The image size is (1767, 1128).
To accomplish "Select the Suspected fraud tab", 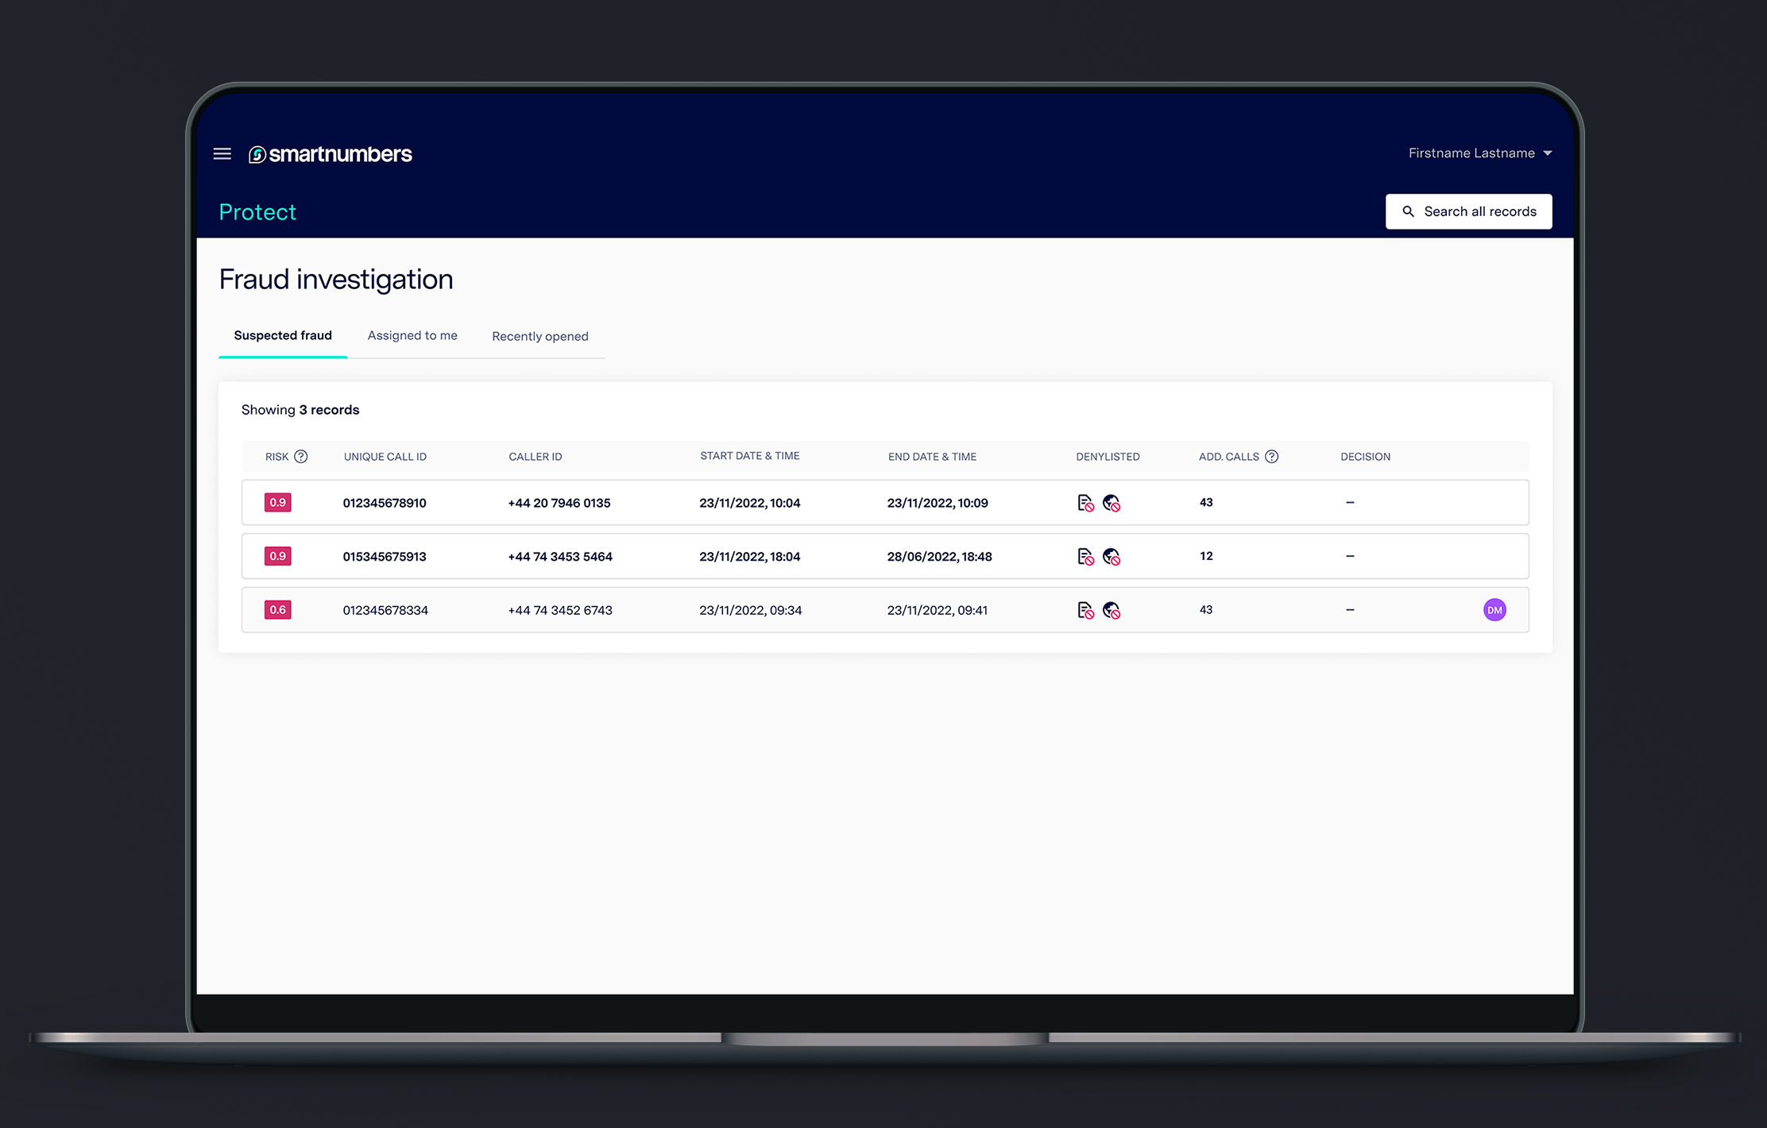I will pos(283,335).
